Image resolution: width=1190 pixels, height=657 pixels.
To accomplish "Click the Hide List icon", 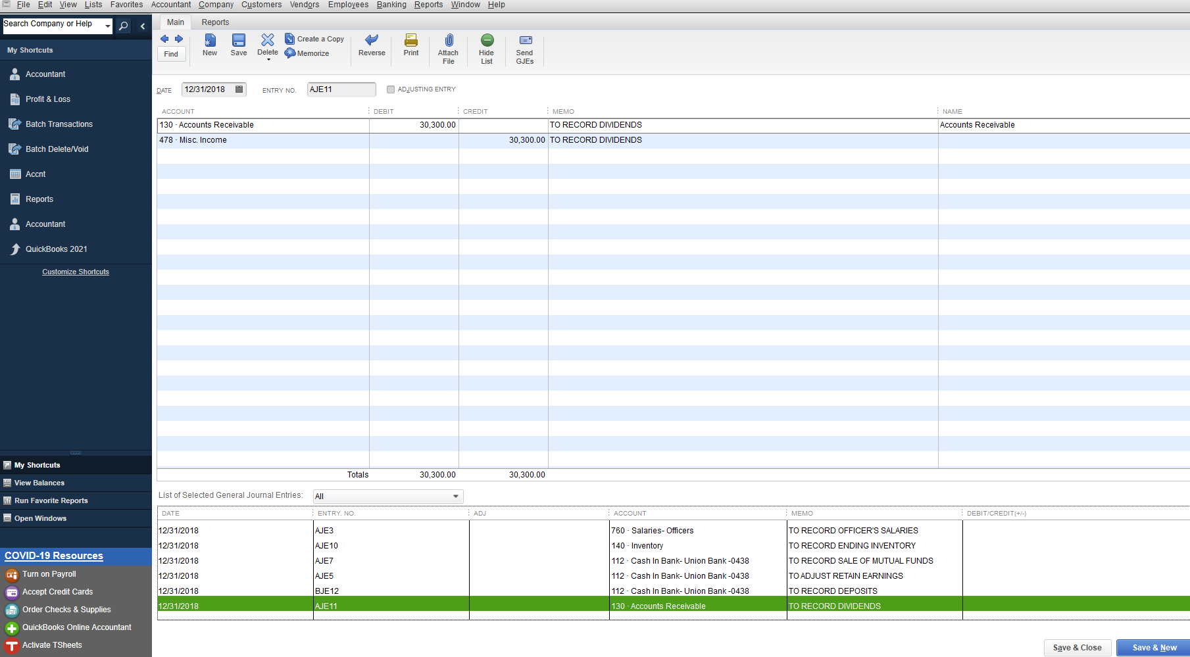I will [x=487, y=41].
